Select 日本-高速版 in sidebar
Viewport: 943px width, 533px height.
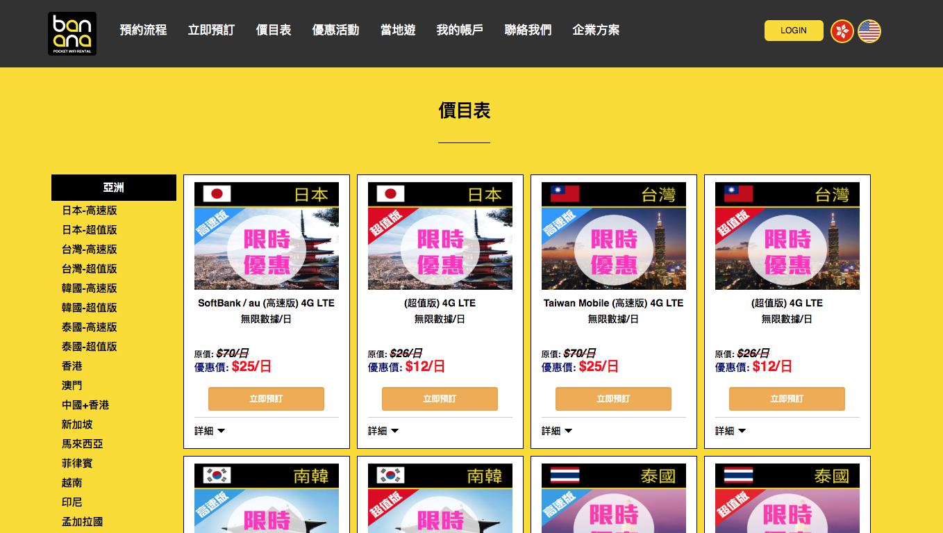coord(90,211)
